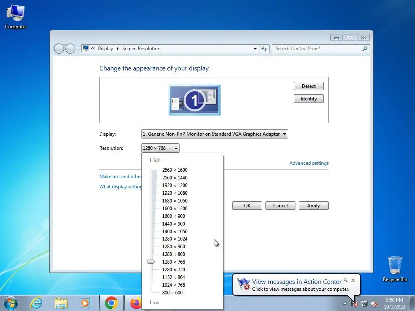The image size is (415, 311).
Task: Select 1280 × 768 in the resolution list
Action: click(x=173, y=262)
